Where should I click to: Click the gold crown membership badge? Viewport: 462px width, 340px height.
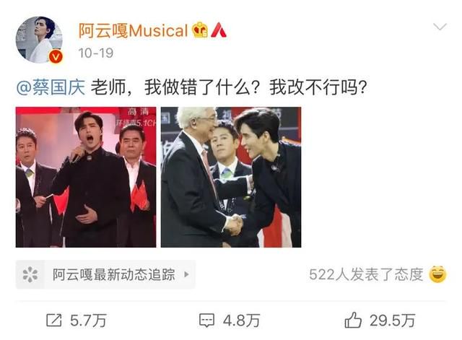(200, 30)
